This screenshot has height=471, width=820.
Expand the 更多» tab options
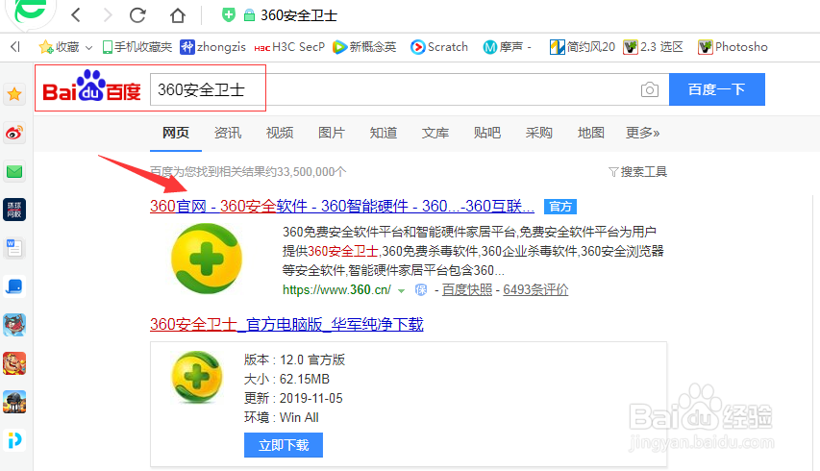tap(643, 133)
